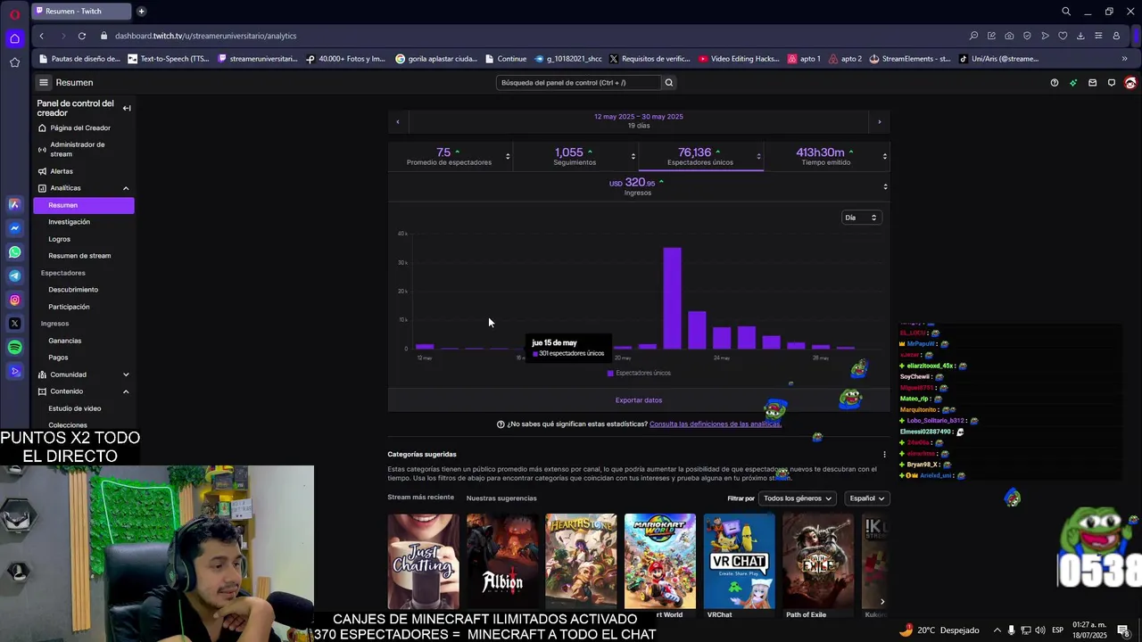Open the Twitch dashboard help icon
Viewport: 1142px width, 642px height.
pos(1055,83)
